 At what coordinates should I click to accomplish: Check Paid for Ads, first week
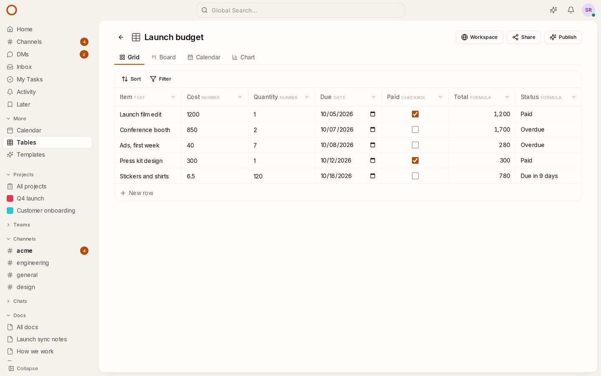click(415, 145)
